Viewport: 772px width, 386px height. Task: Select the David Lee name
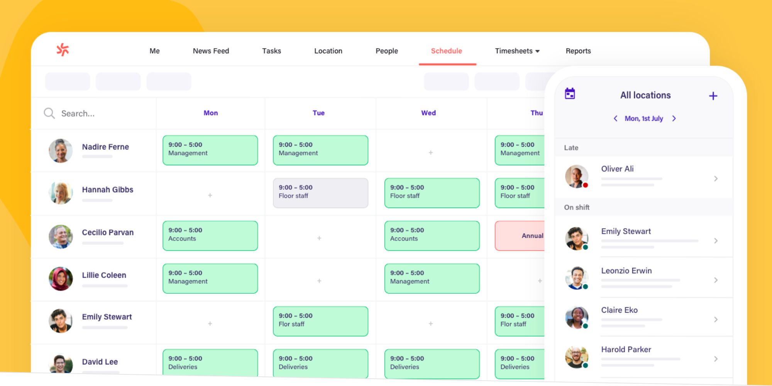(100, 362)
